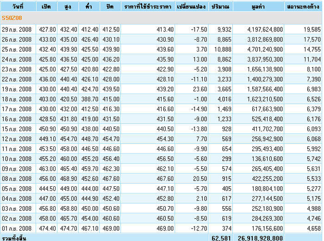
Task: Click the change value 23.60
Action: pos(200,89)
